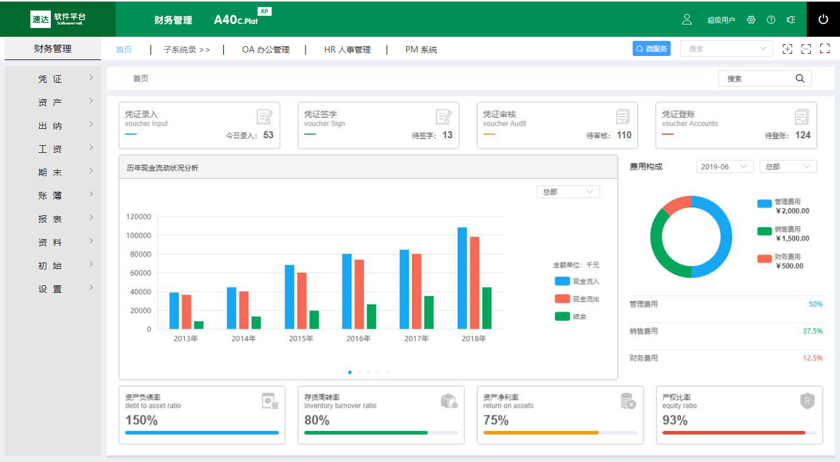Open the HR 人事管理 tab
This screenshot has height=462, width=840.
coord(347,50)
